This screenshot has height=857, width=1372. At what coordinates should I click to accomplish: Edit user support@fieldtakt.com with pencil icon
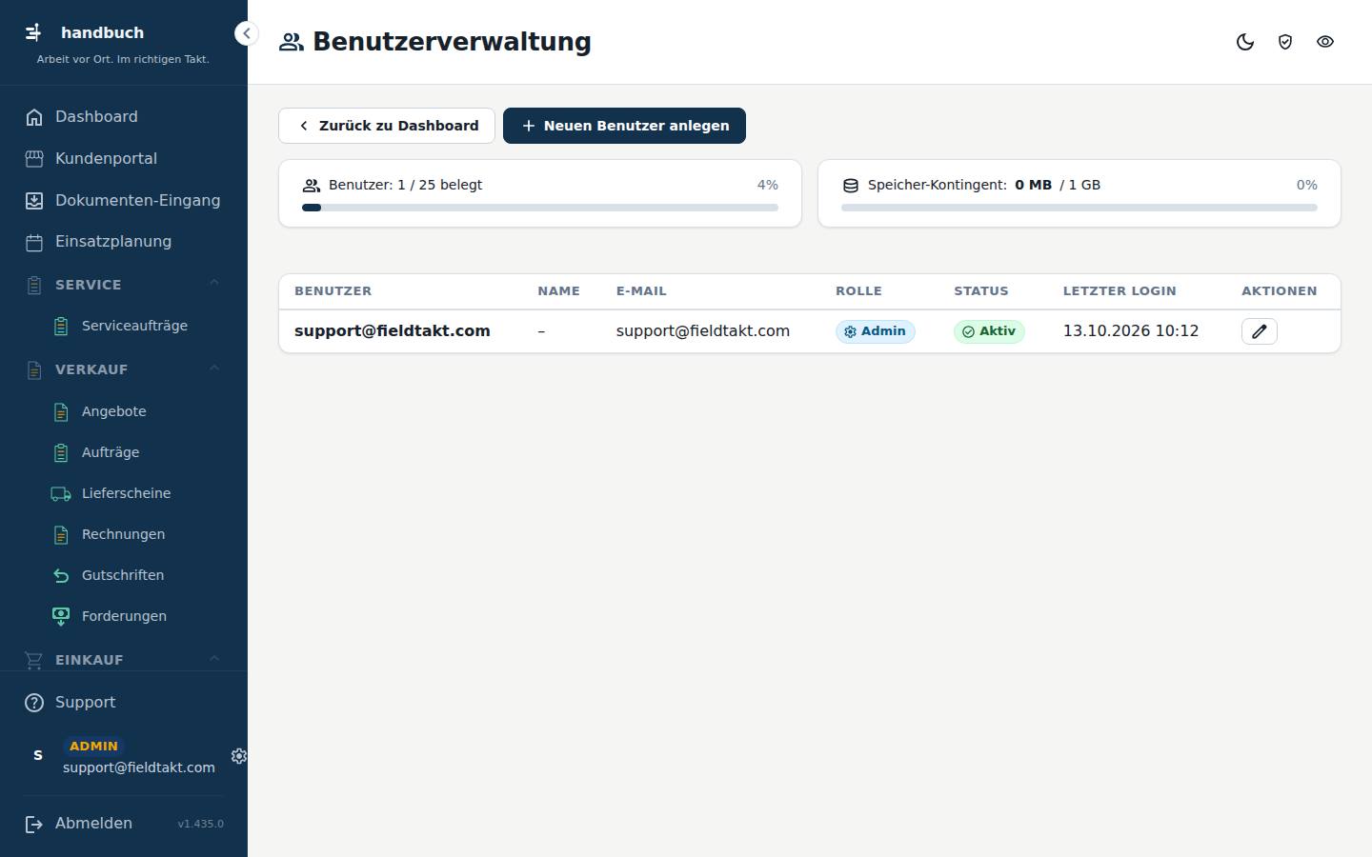click(1260, 331)
